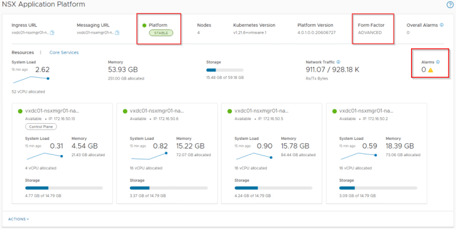
Task: Click Kubernetes version v1.21.6+vmware.1
Action: point(250,32)
